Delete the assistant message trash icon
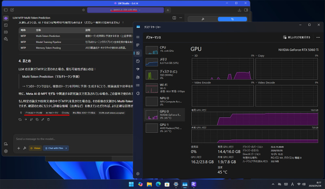Screen dimensions: 325x189 (x=48, y=119)
